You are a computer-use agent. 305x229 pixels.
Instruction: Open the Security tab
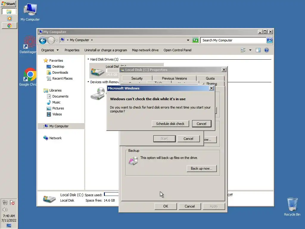(137, 78)
